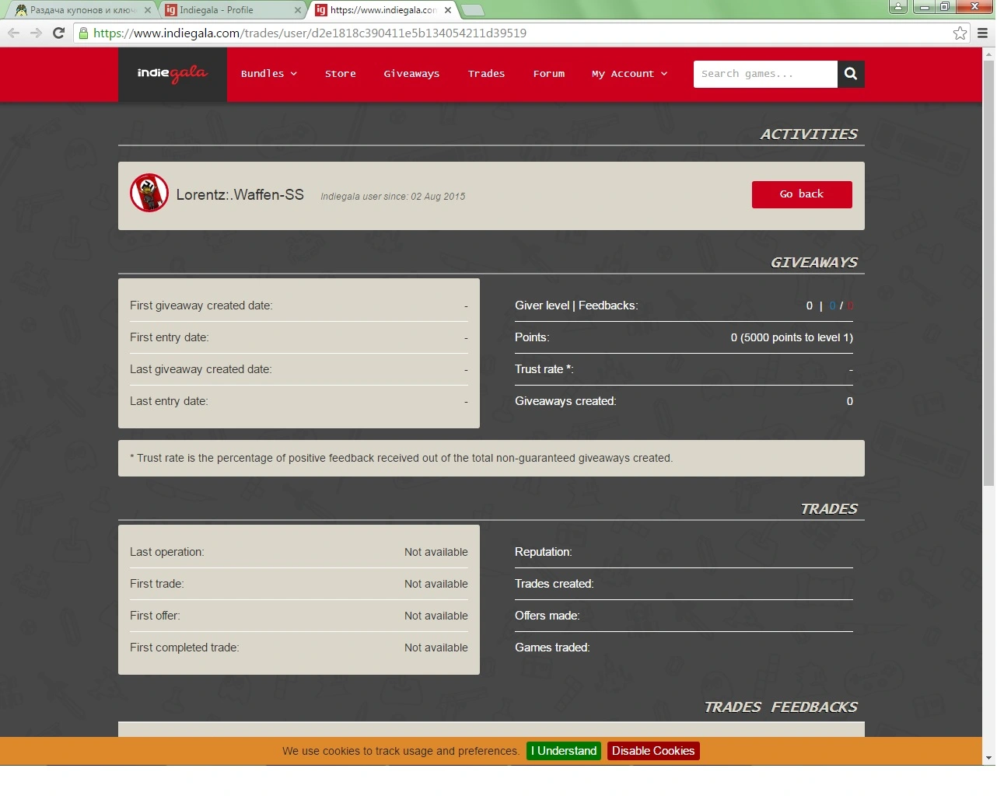Screen dimensions: 997x796
Task: Click the TRADES section heading
Action: tap(829, 509)
